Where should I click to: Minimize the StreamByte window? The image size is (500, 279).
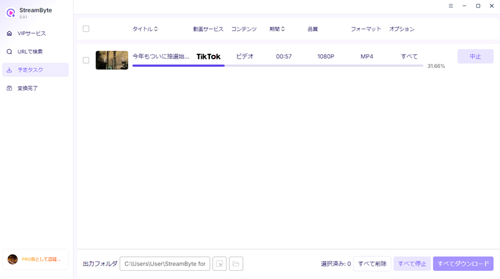point(464,6)
